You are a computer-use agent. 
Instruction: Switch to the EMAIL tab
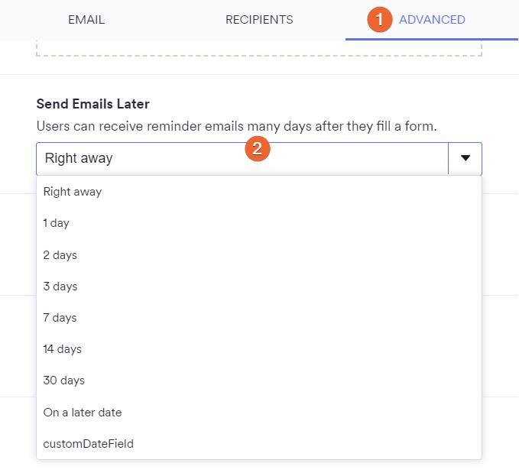86,20
